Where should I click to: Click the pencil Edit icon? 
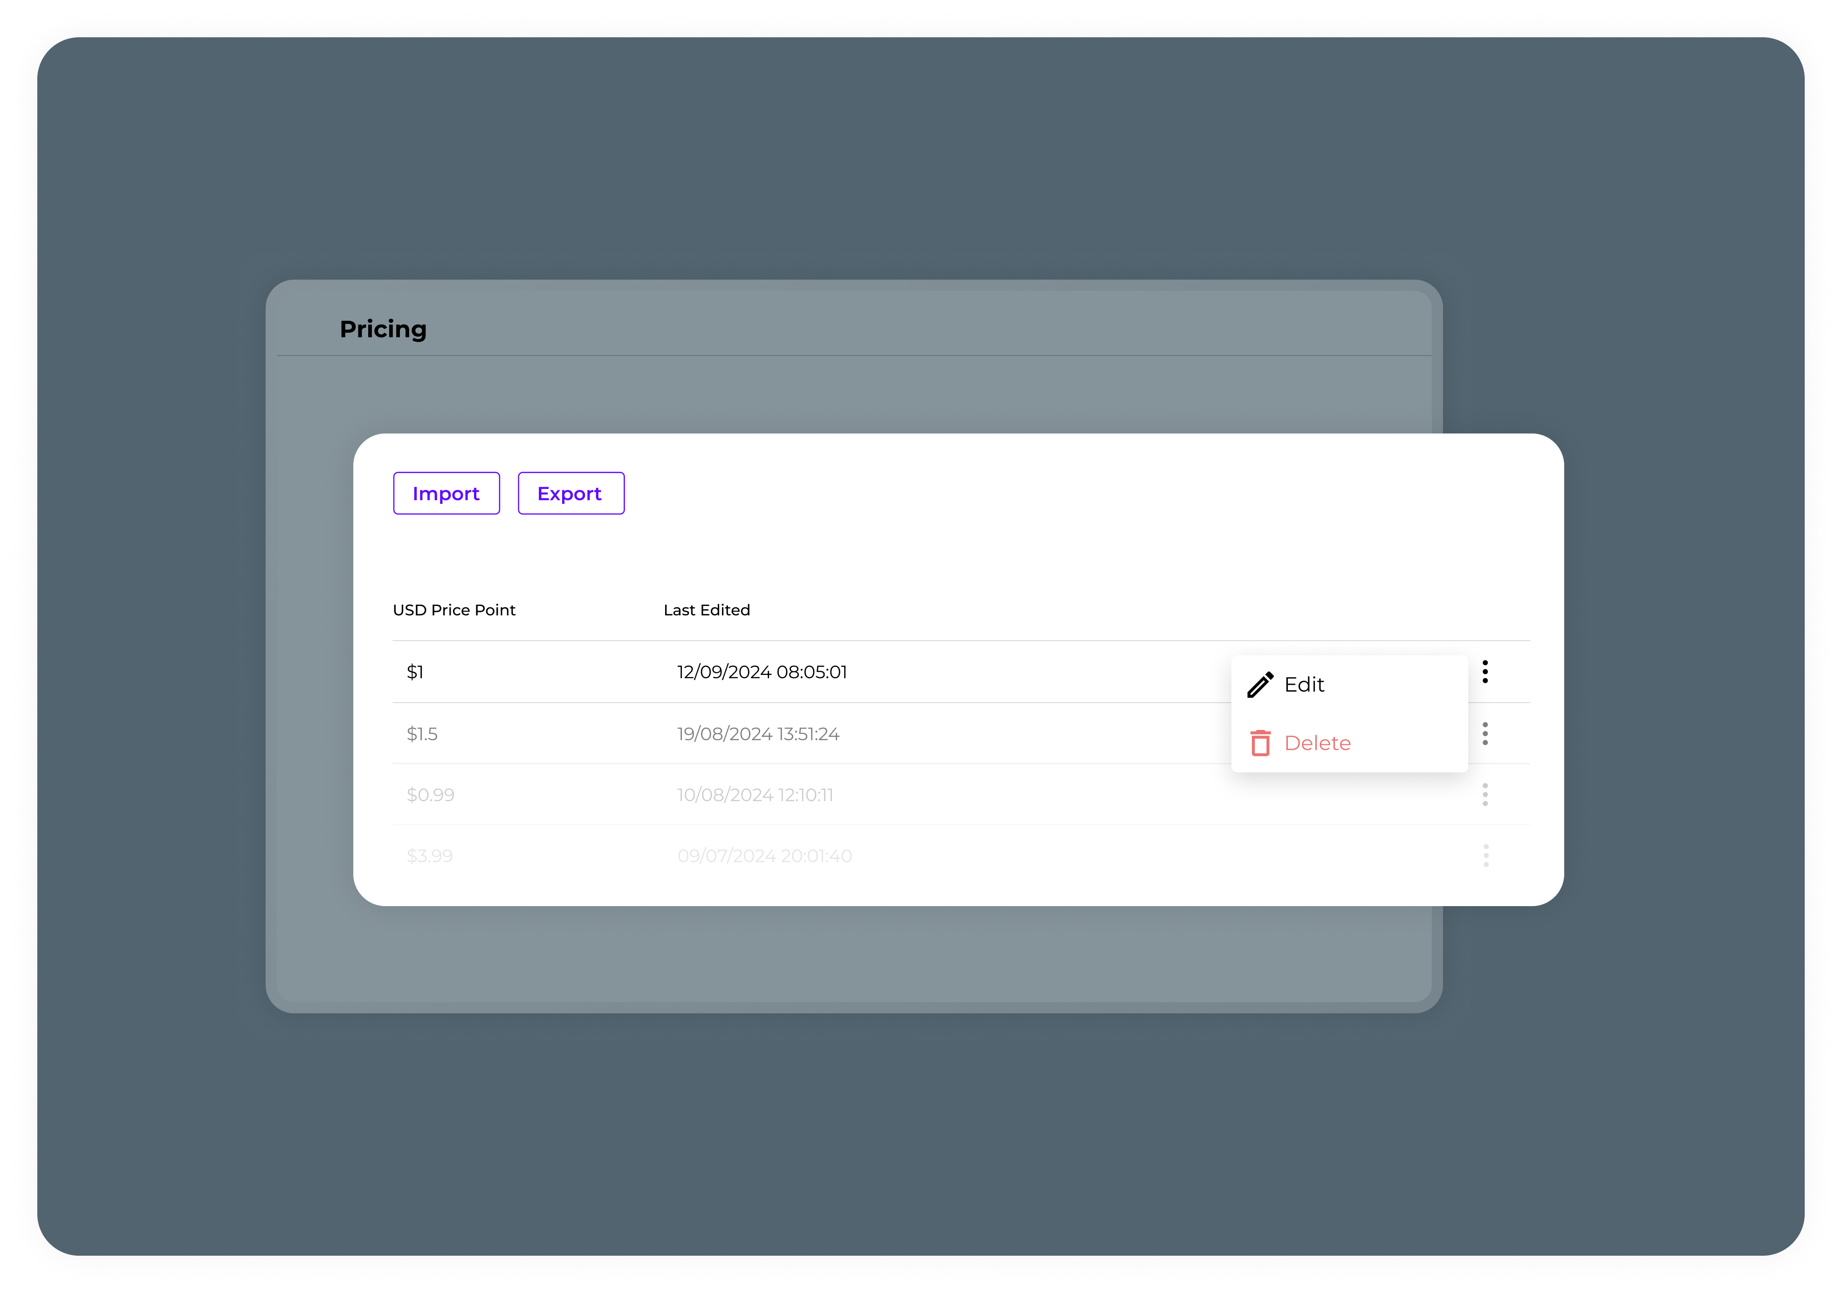tap(1259, 685)
